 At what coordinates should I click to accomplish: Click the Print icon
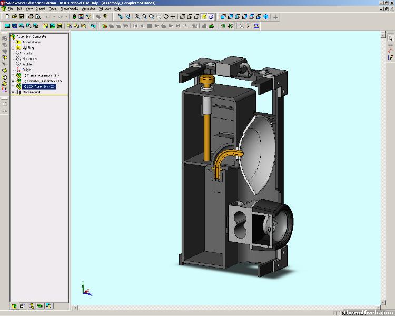(x=31, y=17)
